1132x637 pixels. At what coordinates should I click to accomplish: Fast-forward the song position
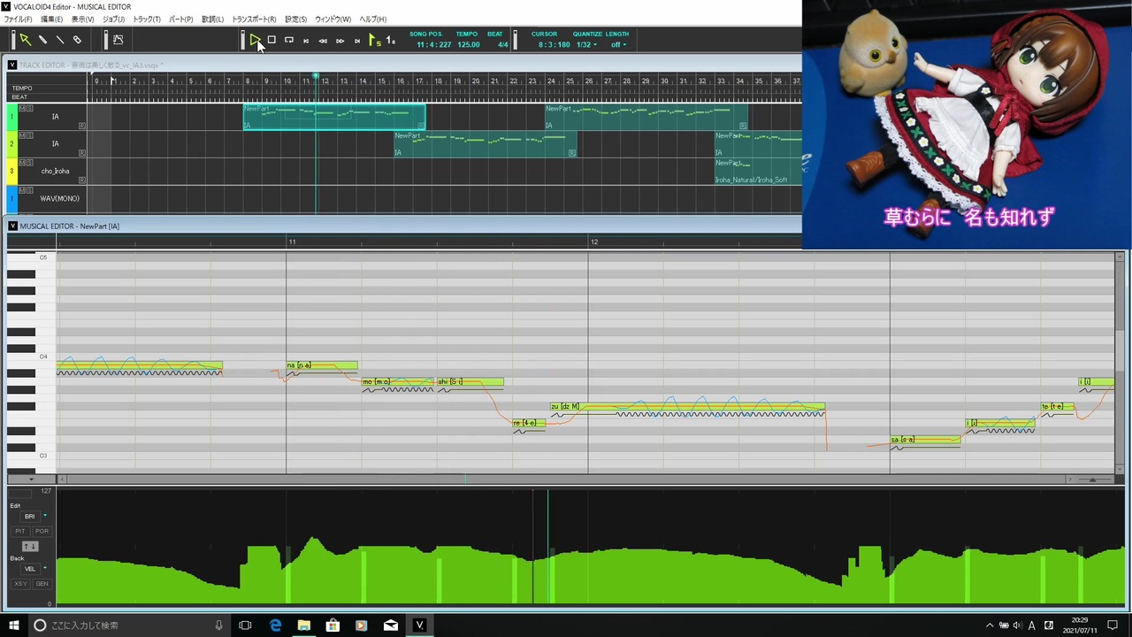[340, 41]
